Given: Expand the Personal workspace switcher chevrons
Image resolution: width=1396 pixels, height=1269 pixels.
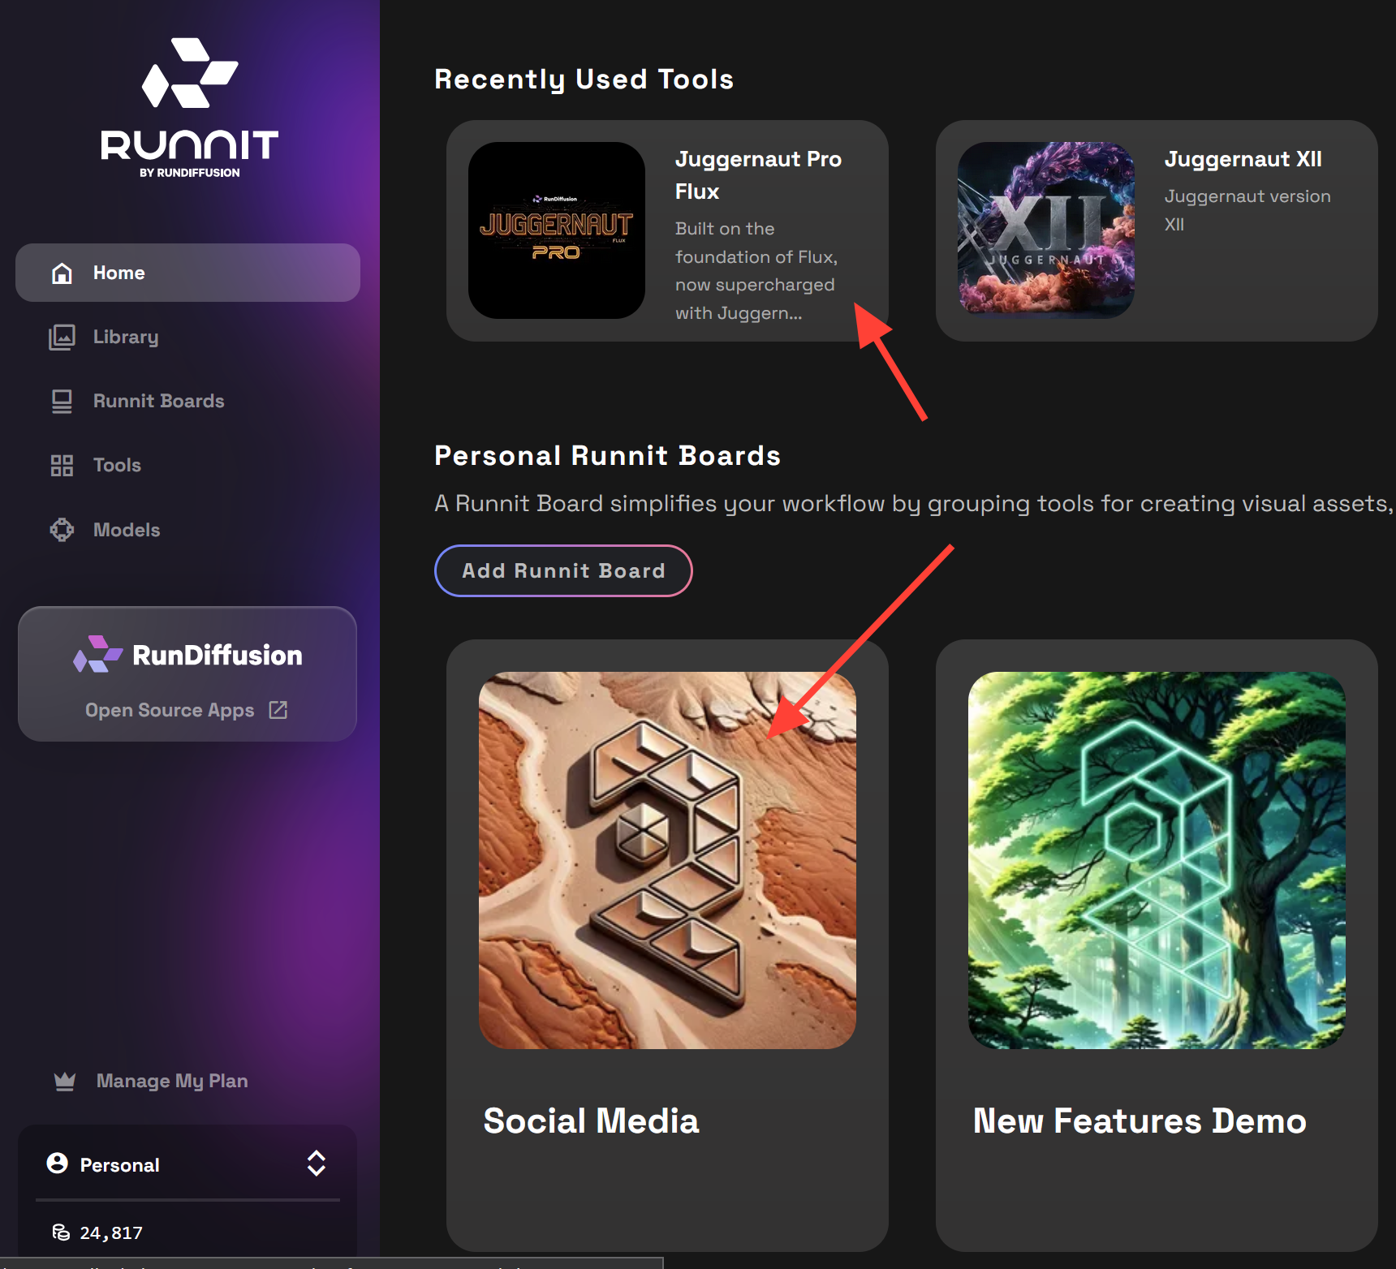Looking at the screenshot, I should click(317, 1164).
